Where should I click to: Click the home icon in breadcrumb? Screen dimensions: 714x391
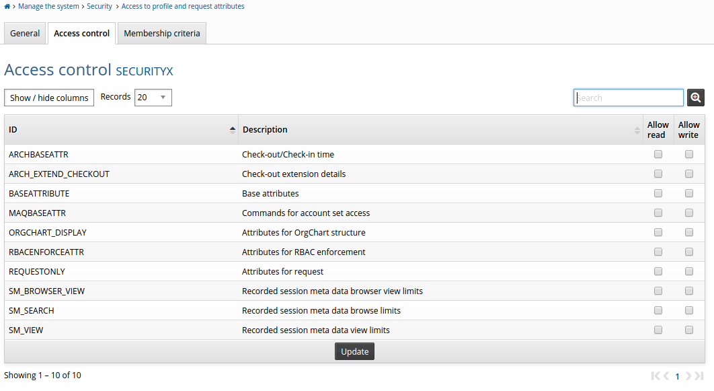pos(7,7)
